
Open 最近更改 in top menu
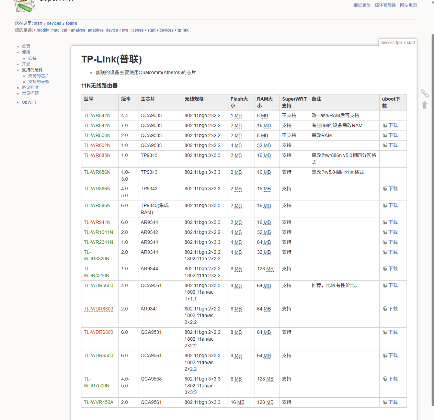pos(362,5)
